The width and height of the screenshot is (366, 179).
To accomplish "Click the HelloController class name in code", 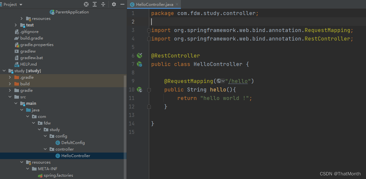I will point(218,64).
